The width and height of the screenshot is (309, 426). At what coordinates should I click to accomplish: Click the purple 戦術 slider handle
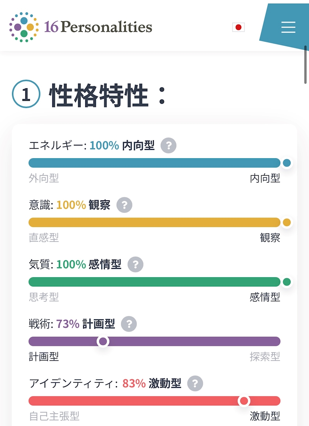[x=103, y=341]
